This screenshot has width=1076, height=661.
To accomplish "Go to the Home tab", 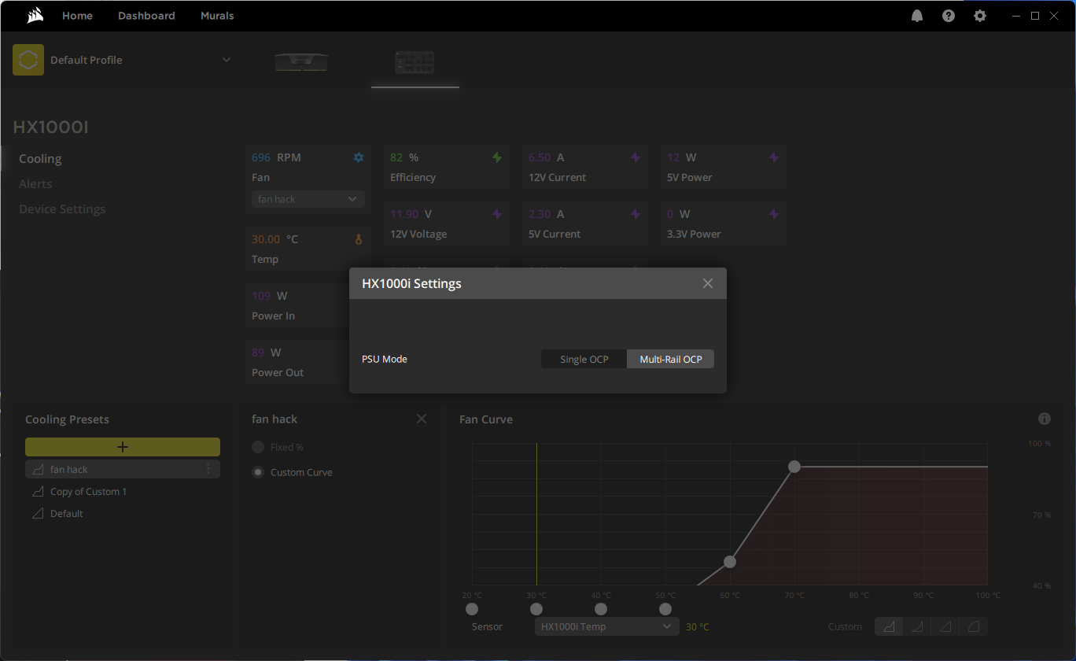I will coord(77,16).
